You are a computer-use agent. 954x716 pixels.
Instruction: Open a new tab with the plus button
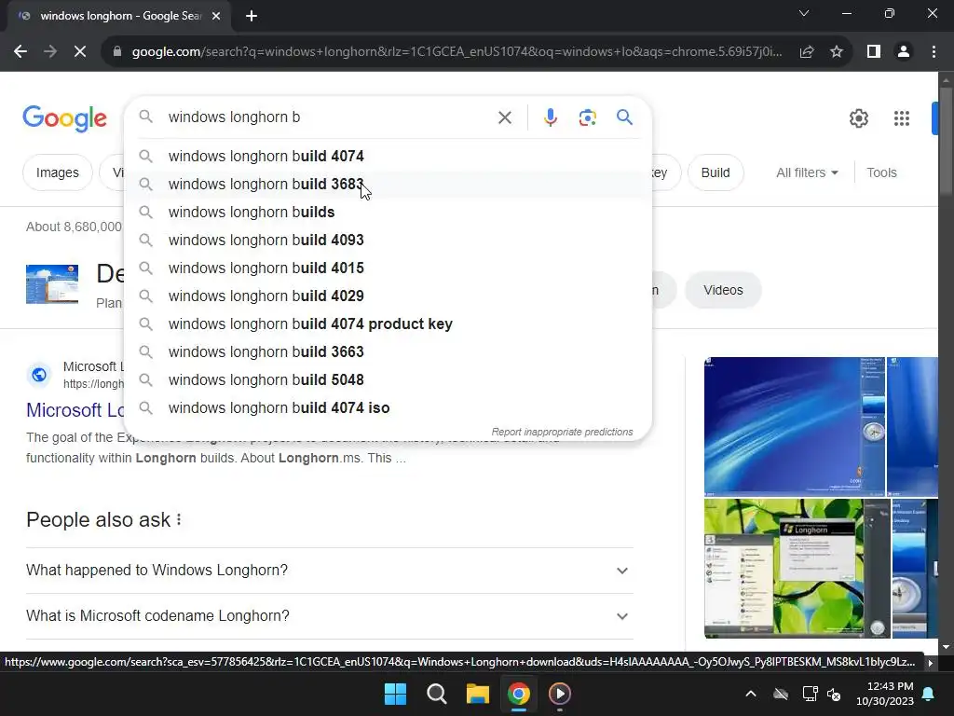(x=252, y=16)
